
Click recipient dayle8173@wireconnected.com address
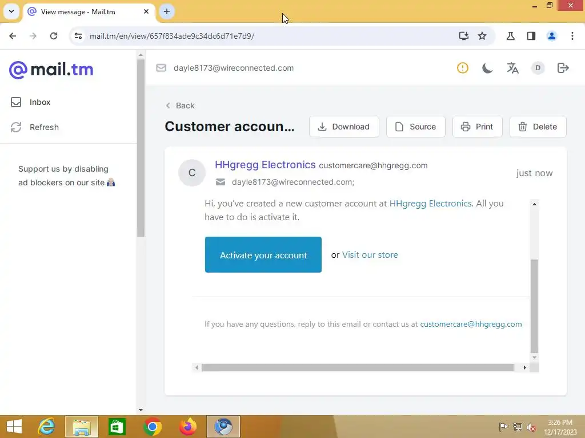[293, 182]
